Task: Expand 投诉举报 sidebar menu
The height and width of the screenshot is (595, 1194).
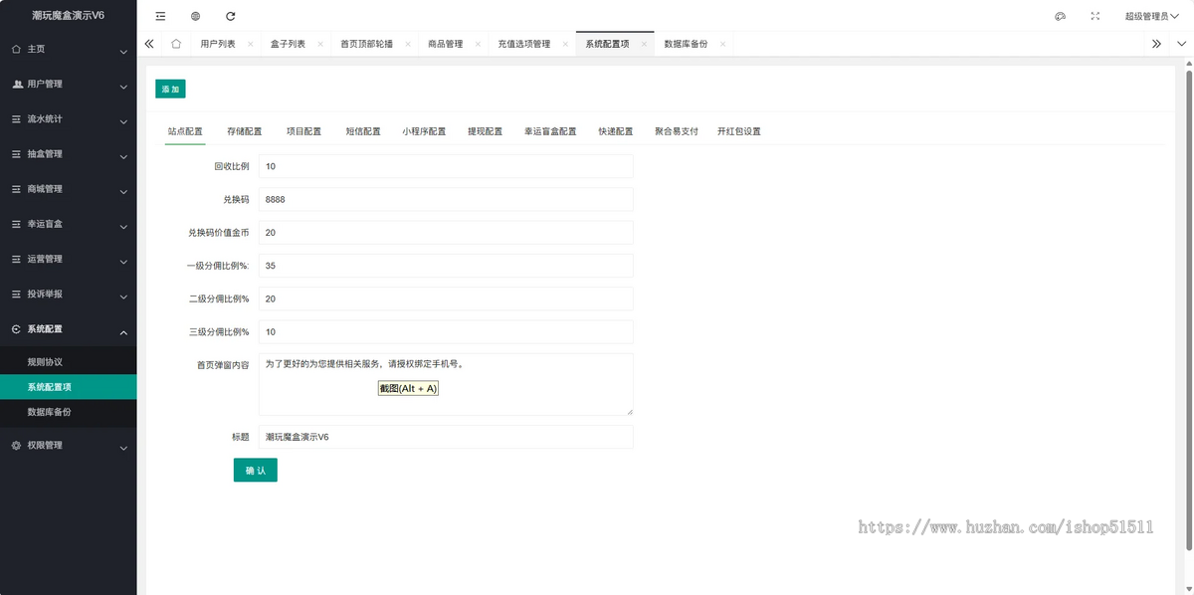Action: click(68, 294)
